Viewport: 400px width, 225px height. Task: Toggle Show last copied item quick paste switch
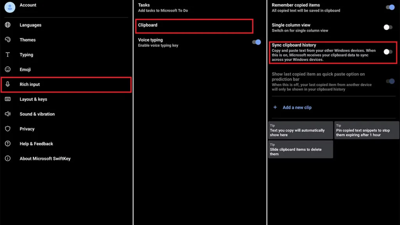(390, 81)
